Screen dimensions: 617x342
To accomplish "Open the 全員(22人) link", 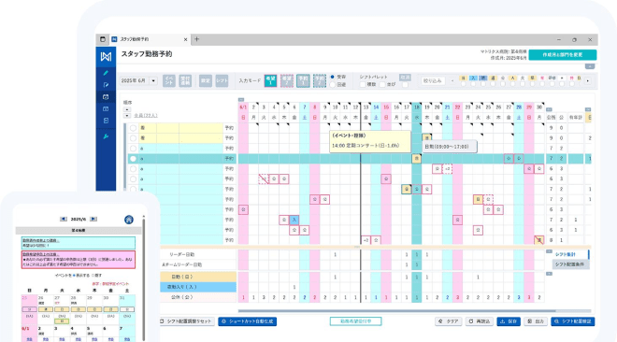I will tap(146, 116).
